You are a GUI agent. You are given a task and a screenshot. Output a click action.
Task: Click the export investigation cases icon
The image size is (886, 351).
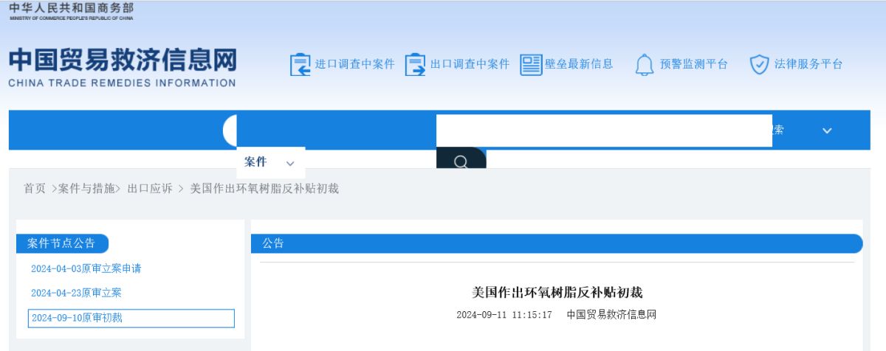(416, 65)
